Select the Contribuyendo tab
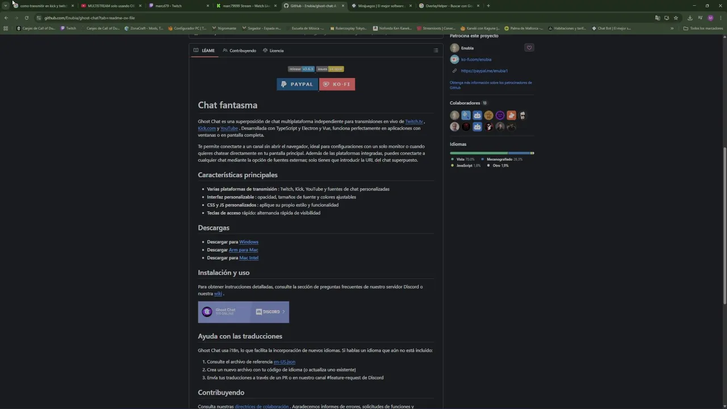Image resolution: width=727 pixels, height=409 pixels. 240,51
